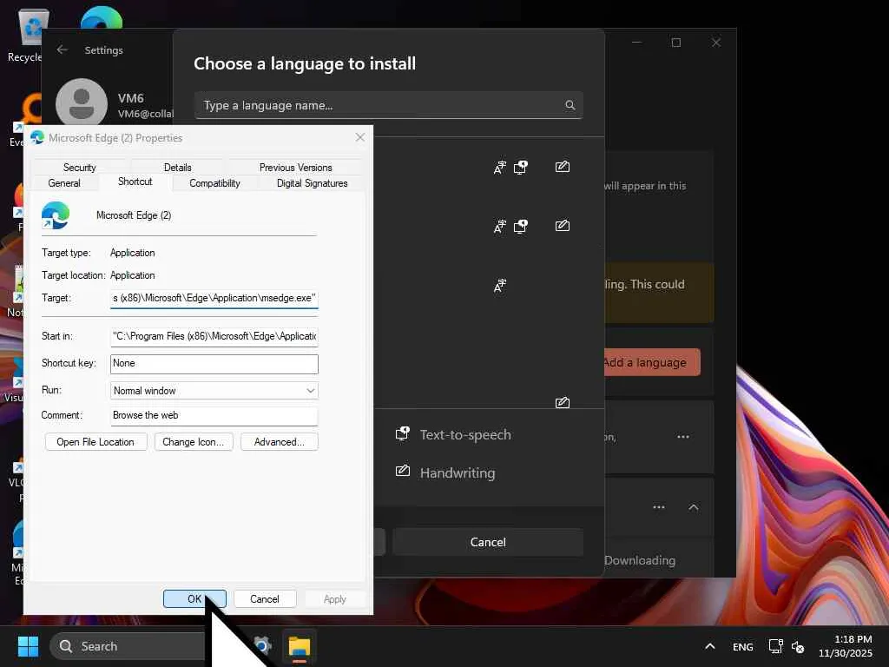Click the Target path field

214,299
